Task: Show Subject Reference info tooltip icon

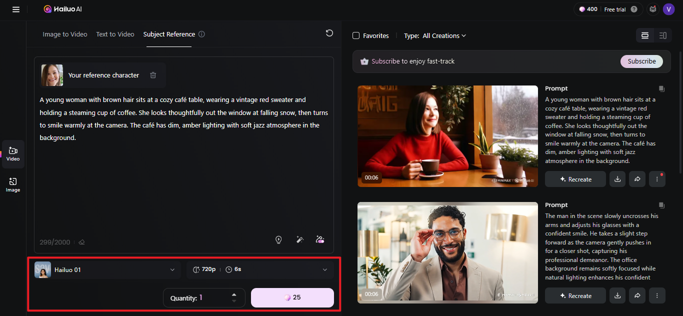Action: tap(201, 34)
